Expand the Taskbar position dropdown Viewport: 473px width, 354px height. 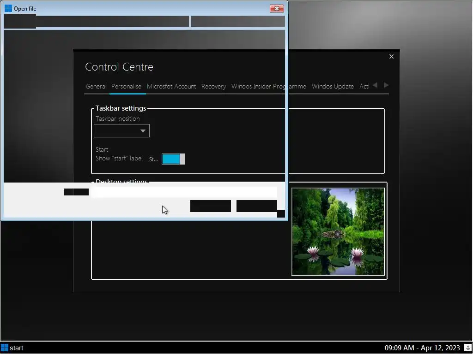point(121,130)
